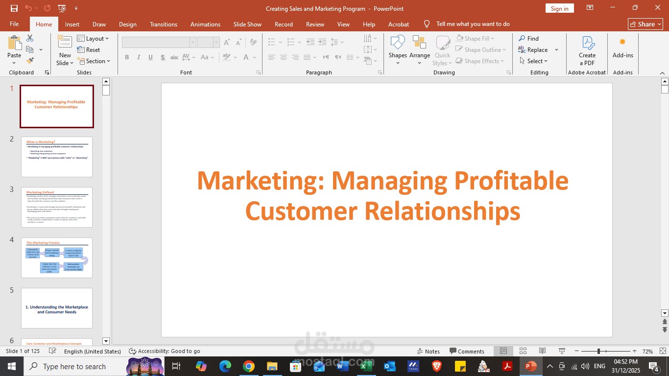
Task: Click the zoom in plus button
Action: [x=634, y=351]
